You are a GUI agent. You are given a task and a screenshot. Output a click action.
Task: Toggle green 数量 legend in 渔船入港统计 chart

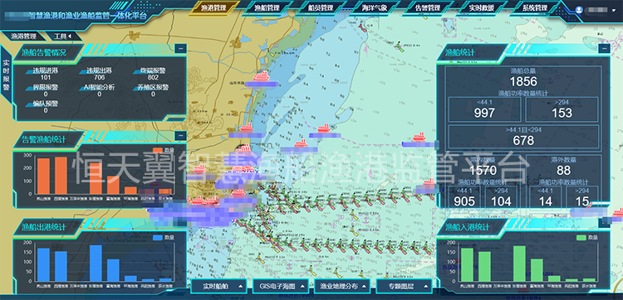[586, 237]
